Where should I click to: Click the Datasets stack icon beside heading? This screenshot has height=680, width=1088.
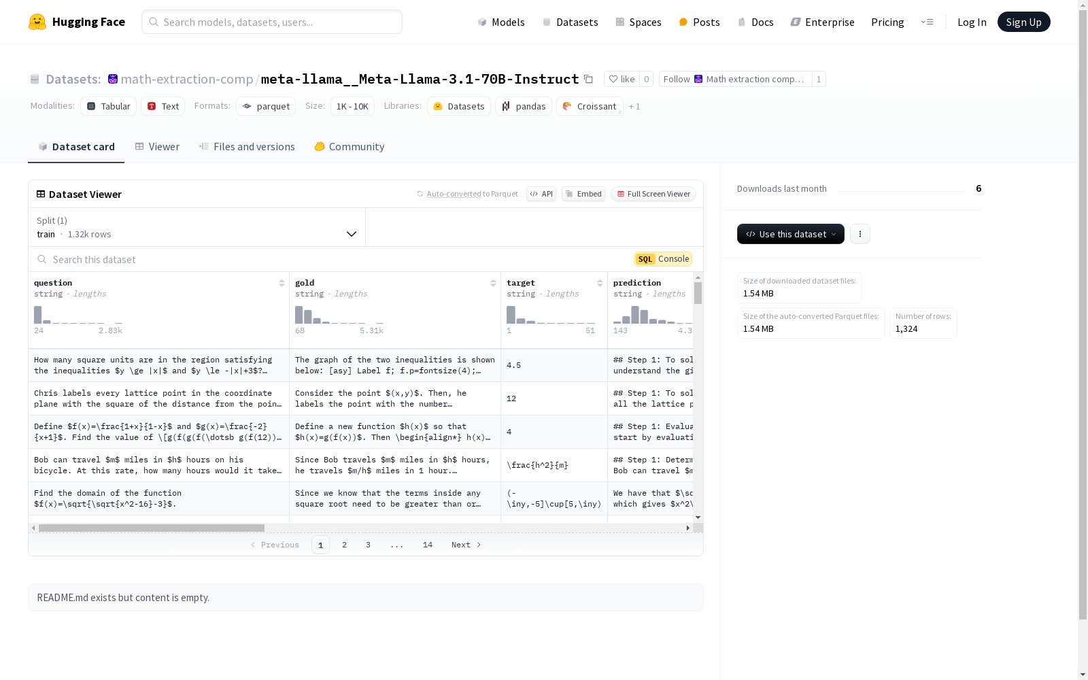(x=35, y=79)
